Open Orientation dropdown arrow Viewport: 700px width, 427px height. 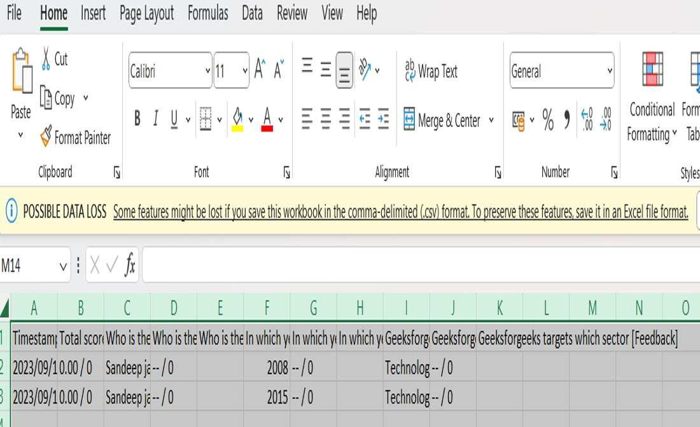tap(377, 71)
